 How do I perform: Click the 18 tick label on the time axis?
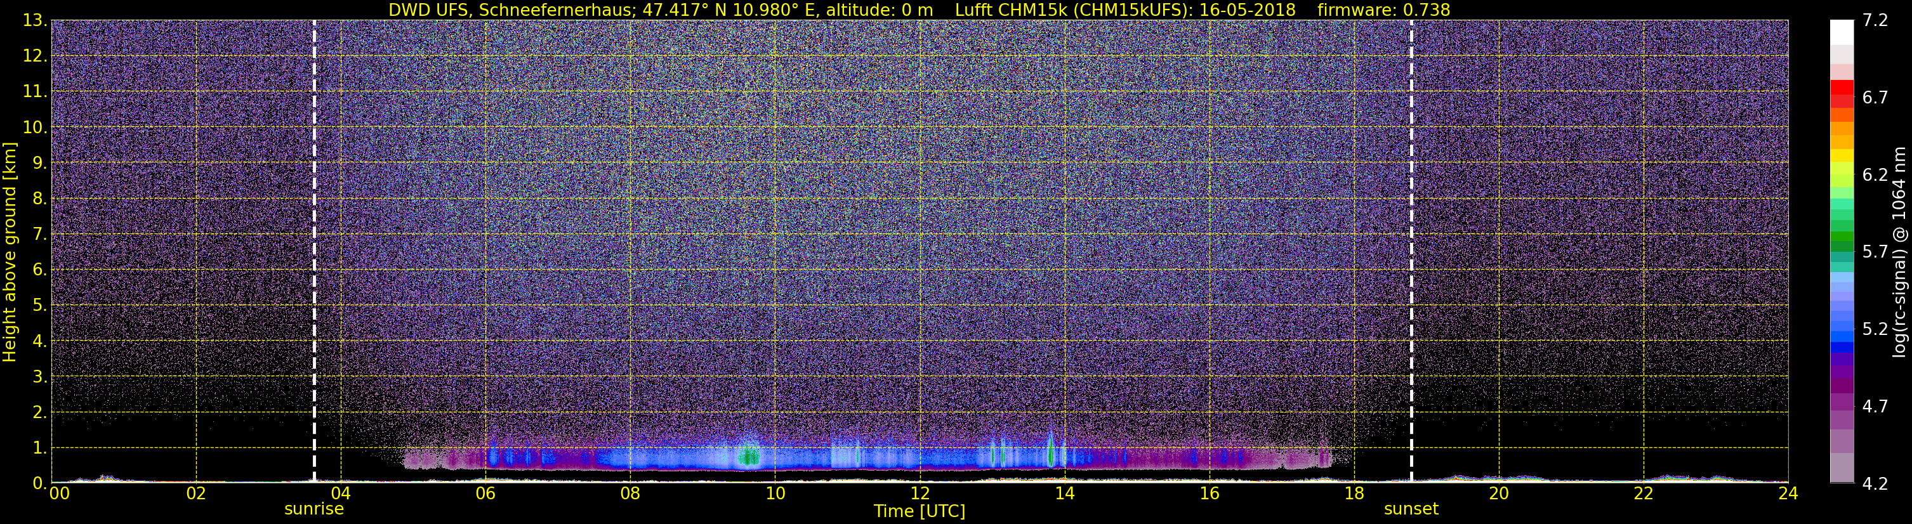tap(1354, 494)
